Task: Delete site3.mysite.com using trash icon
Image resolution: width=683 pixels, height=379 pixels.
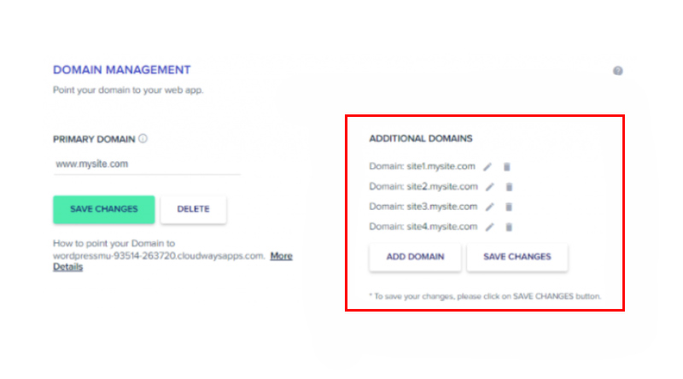Action: click(x=509, y=207)
